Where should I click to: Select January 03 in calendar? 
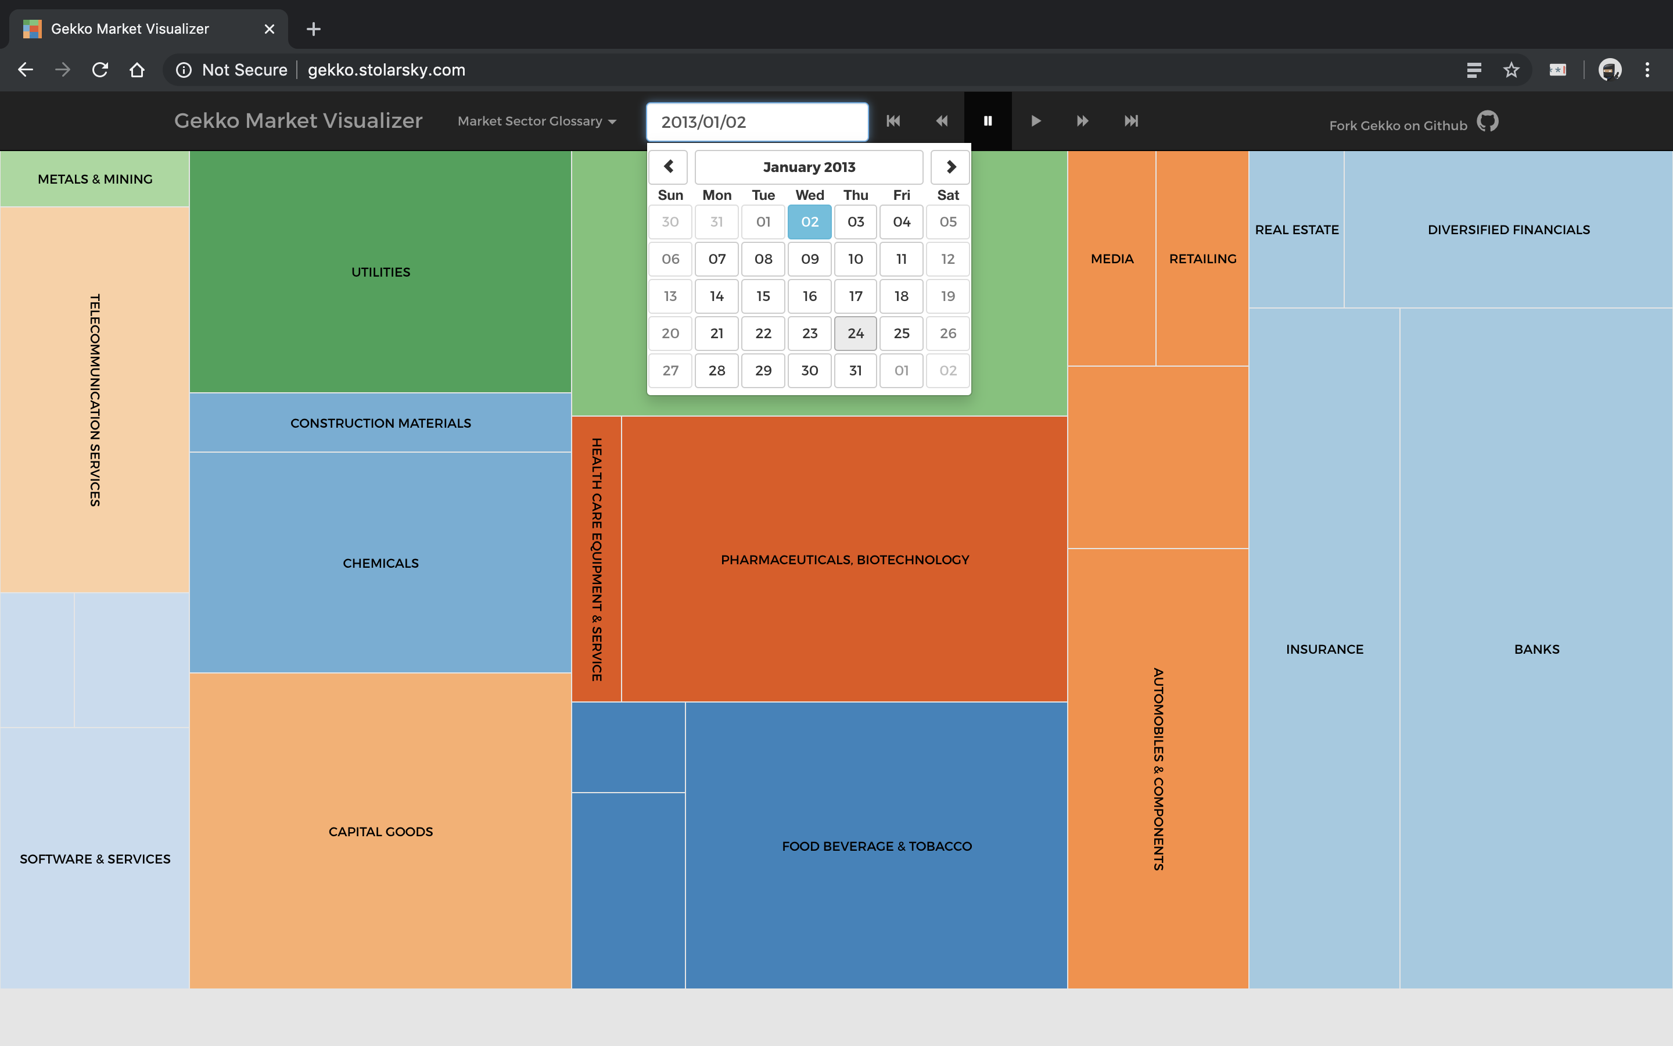pyautogui.click(x=856, y=222)
